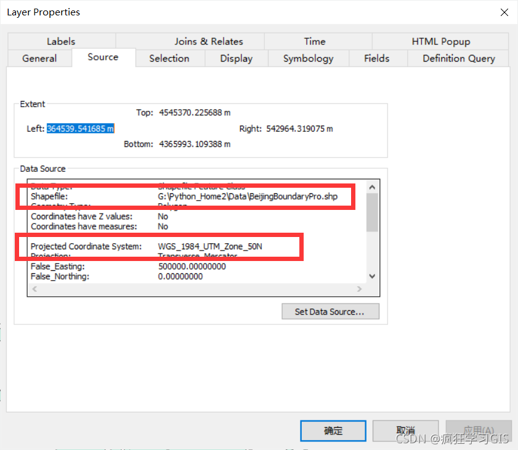
Task: Click the horizontal scroll left arrow
Action: [x=34, y=289]
